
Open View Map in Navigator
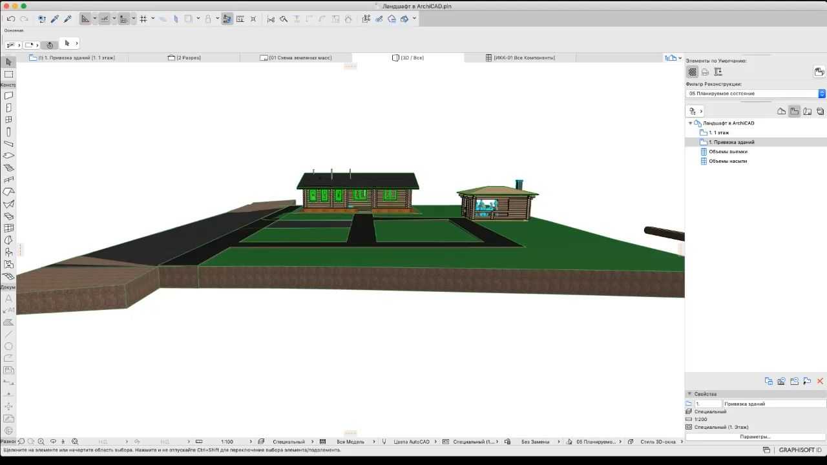click(x=794, y=111)
